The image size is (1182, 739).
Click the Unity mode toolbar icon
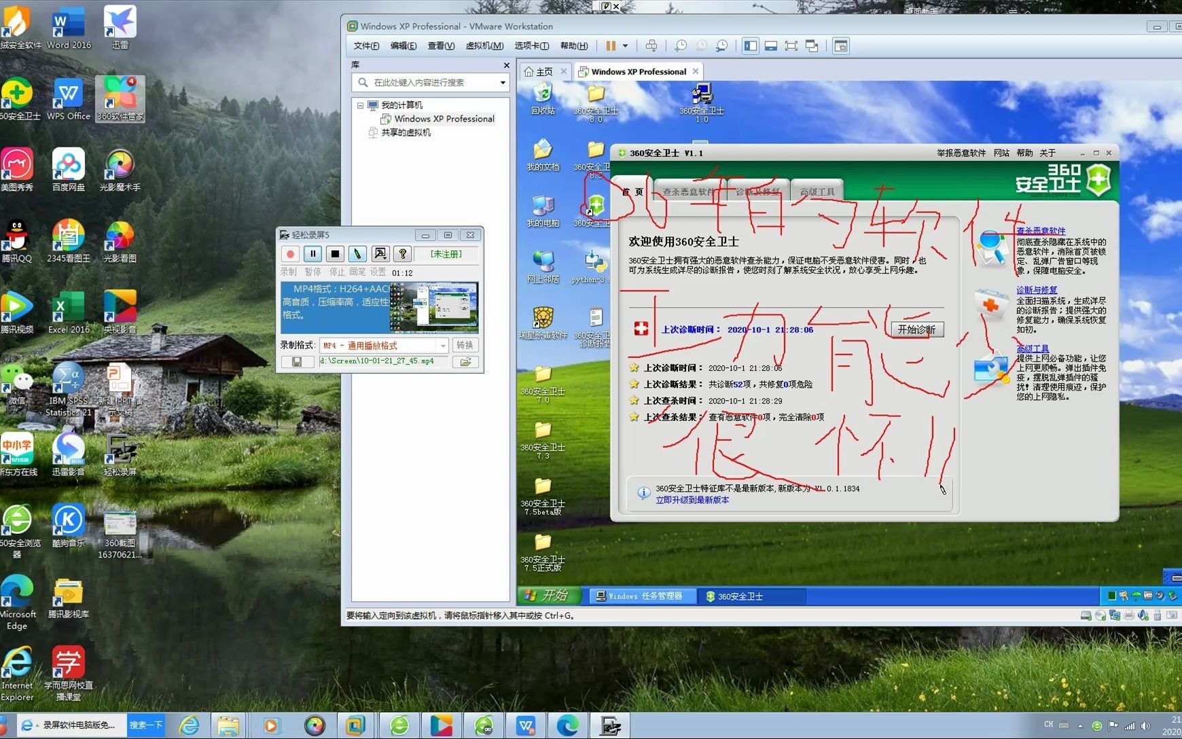[812, 46]
